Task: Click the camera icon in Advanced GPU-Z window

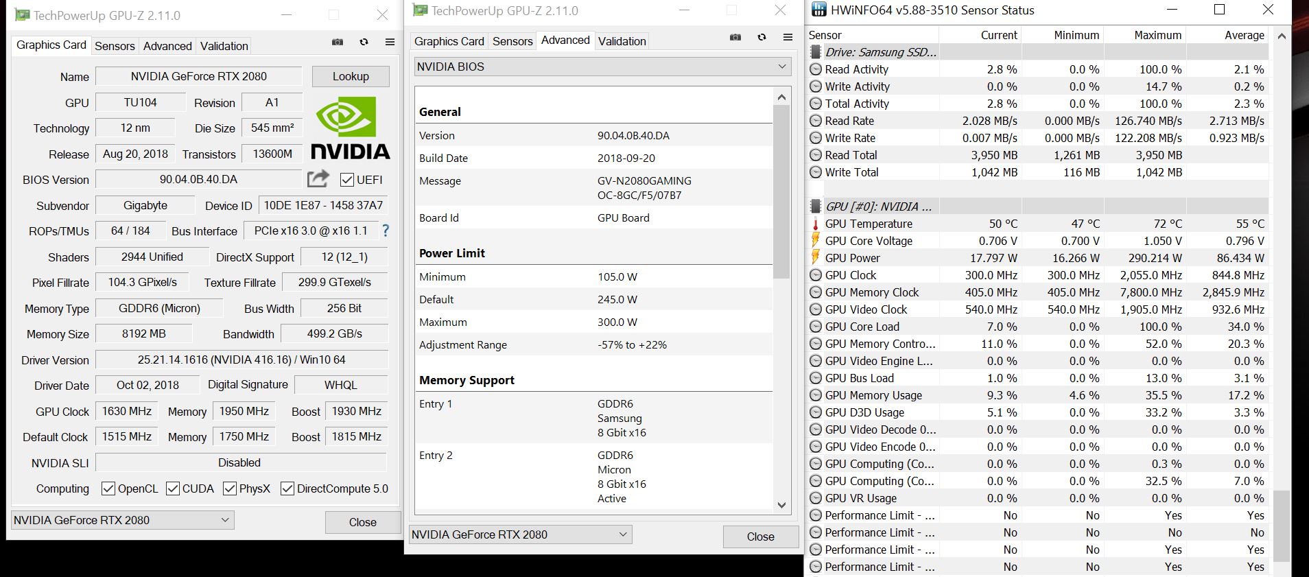Action: click(x=735, y=38)
